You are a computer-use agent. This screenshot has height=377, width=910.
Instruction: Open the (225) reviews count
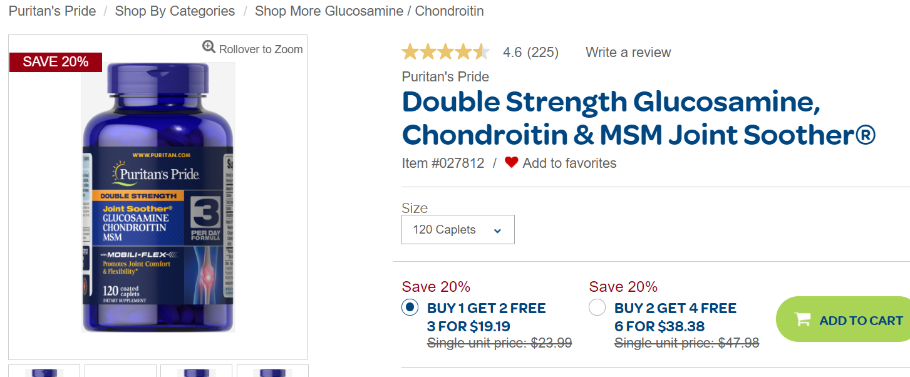pyautogui.click(x=542, y=53)
